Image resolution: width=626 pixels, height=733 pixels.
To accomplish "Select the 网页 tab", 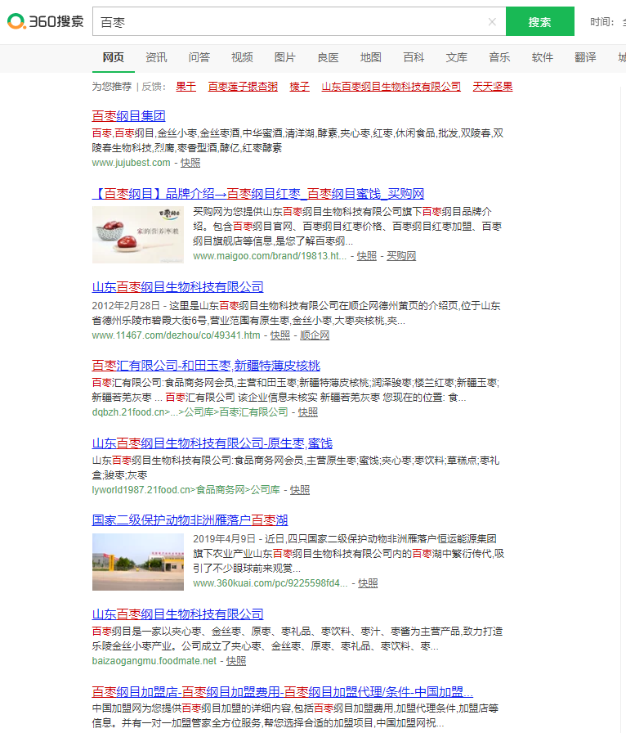I will pyautogui.click(x=114, y=57).
